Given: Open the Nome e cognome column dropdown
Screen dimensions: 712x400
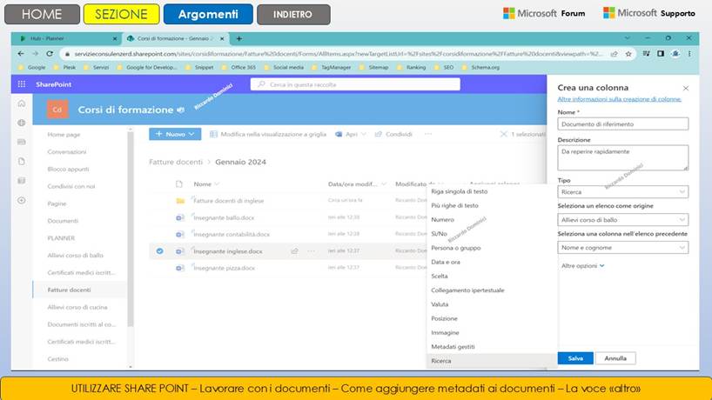Looking at the screenshot, I should (x=622, y=247).
